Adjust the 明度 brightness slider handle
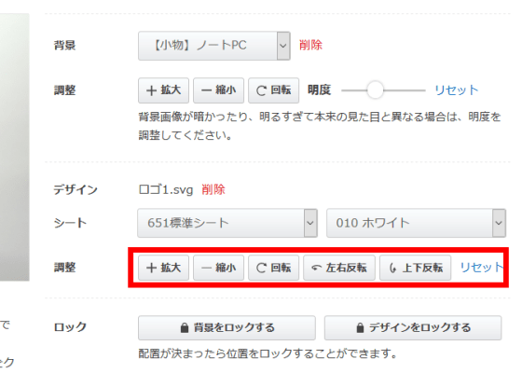Viewport: 522px width, 373px height. point(375,90)
